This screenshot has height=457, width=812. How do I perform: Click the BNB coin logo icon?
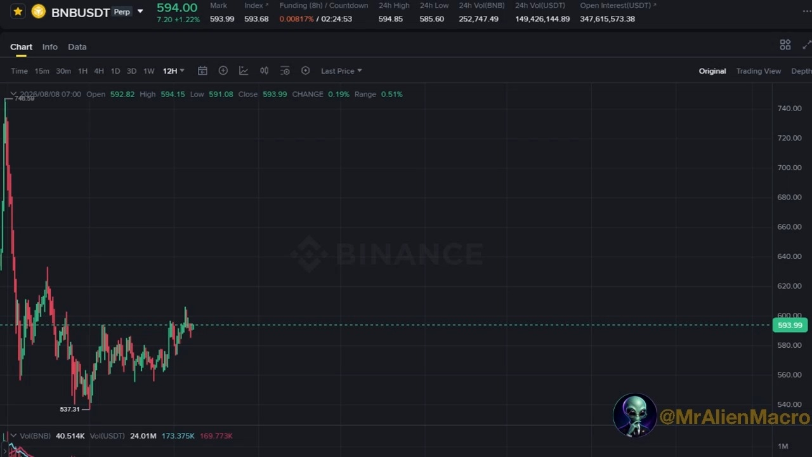[x=39, y=11]
